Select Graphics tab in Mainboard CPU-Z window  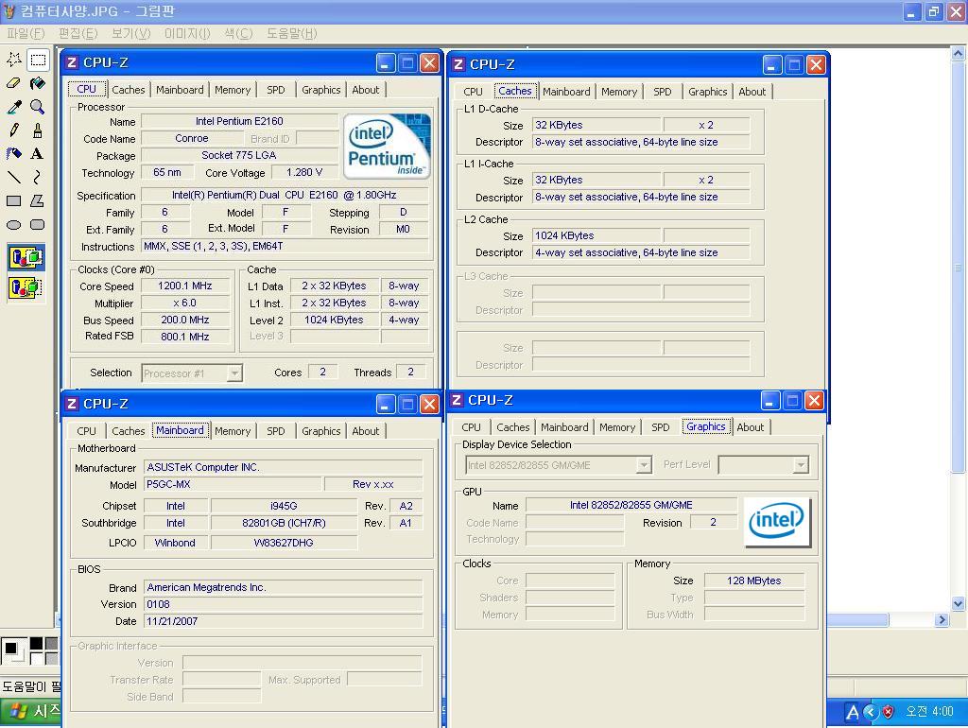321,431
